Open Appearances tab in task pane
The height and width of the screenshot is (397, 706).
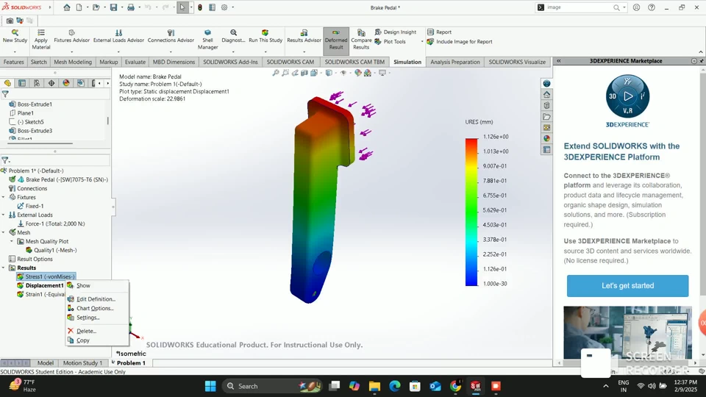[546, 139]
